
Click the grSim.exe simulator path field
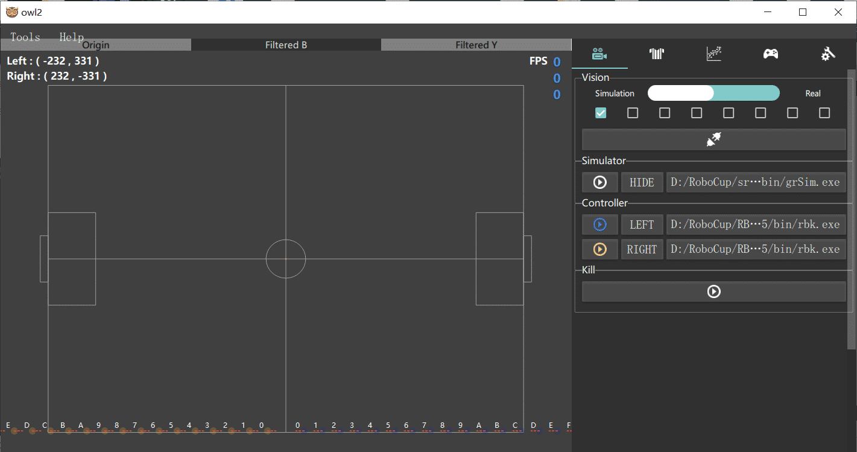click(x=755, y=182)
